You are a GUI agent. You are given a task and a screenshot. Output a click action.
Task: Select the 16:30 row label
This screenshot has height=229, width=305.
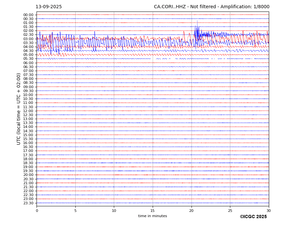tap(28, 147)
